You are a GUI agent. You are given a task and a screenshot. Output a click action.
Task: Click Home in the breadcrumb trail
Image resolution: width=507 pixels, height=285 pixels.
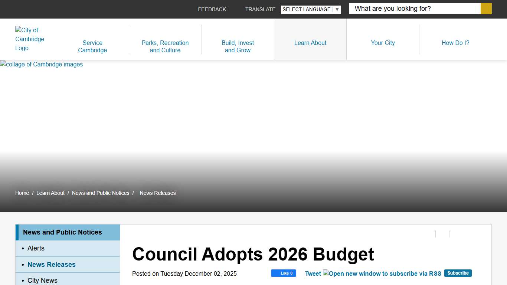point(22,193)
